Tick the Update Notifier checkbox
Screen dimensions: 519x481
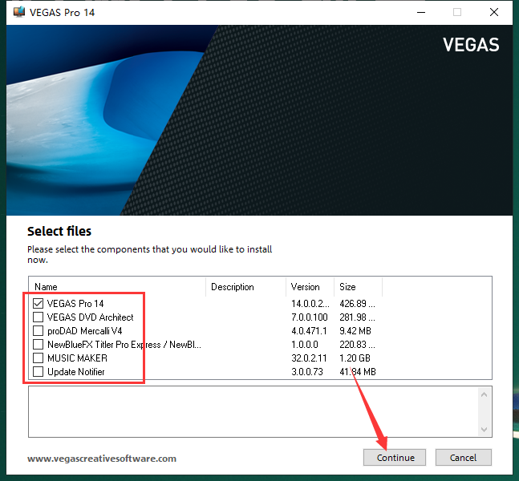coord(38,371)
